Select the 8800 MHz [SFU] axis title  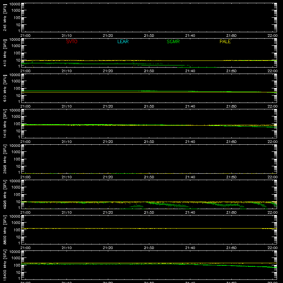click(x=5, y=230)
